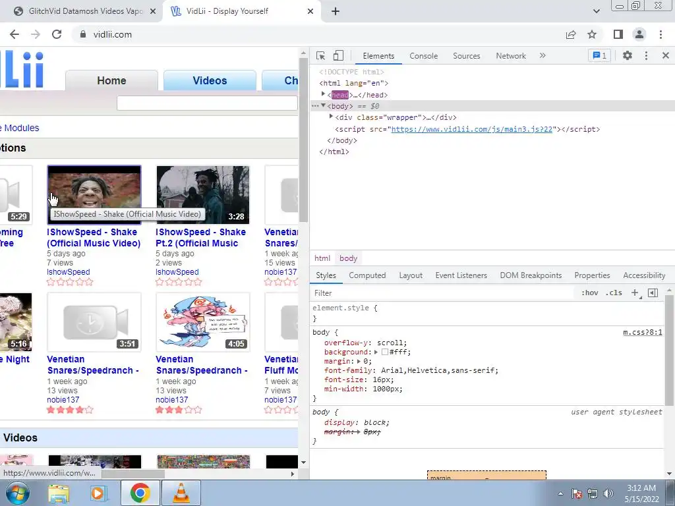This screenshot has height=506, width=675.
Task: Open the Computed styles tab
Action: point(367,275)
